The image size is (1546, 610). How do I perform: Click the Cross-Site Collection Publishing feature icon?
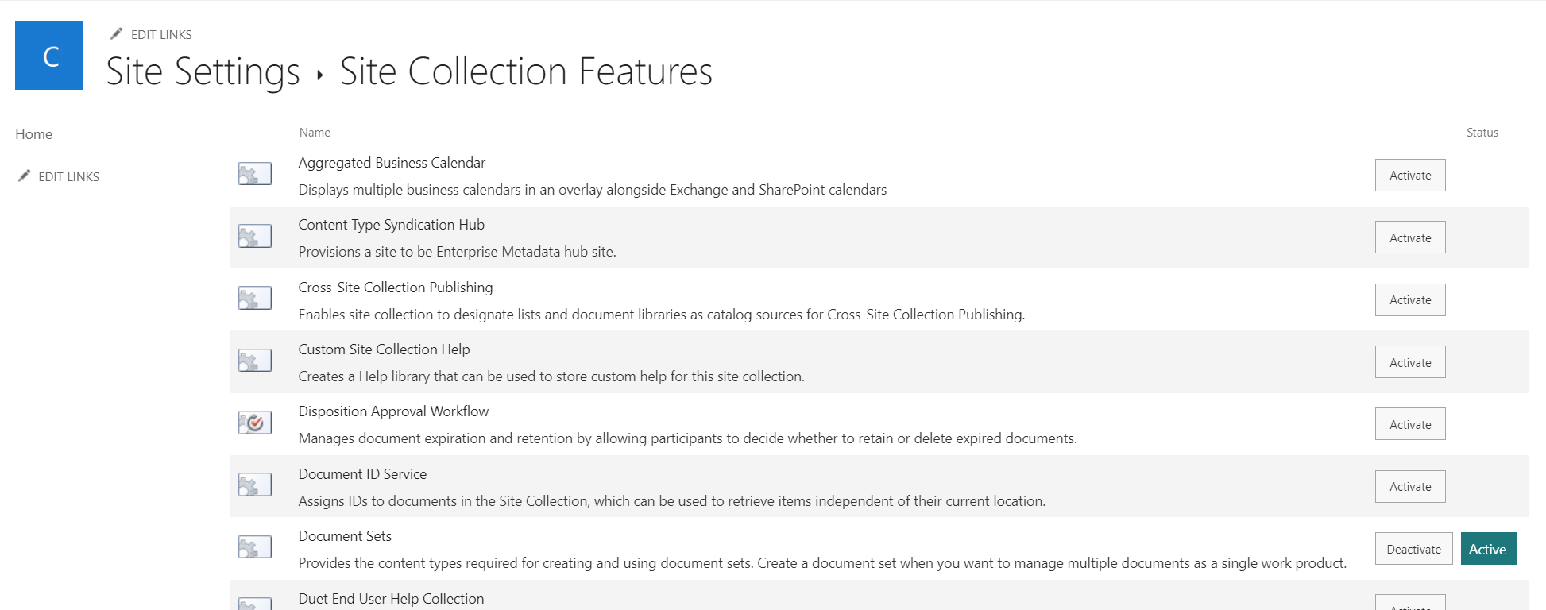253,298
